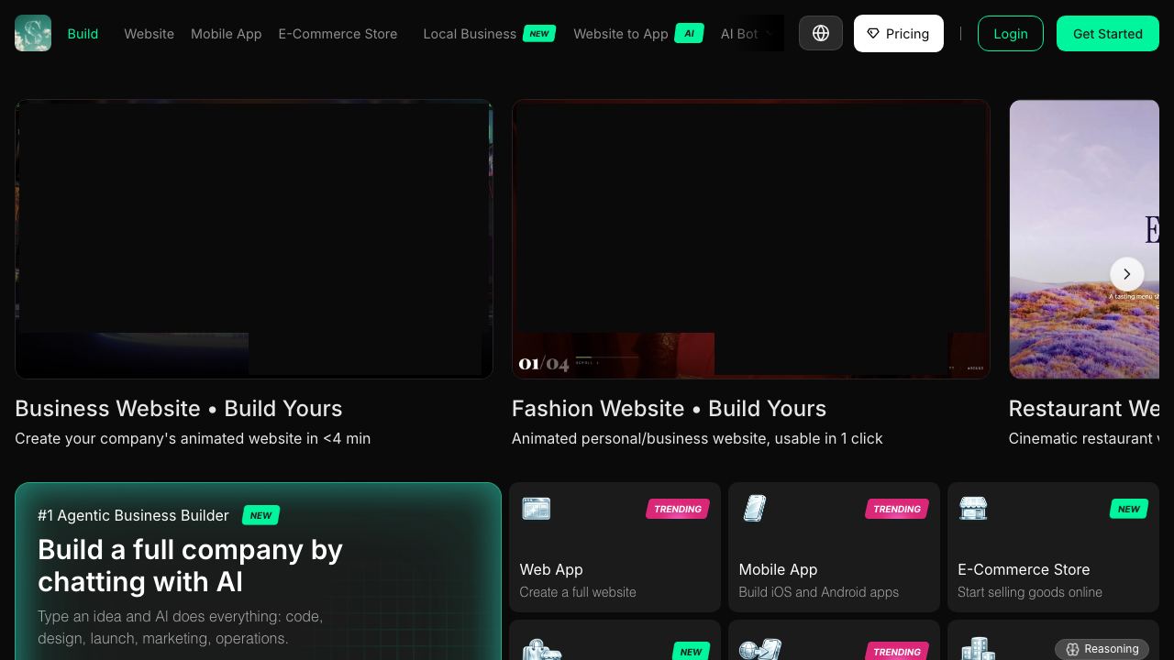Click the site logo in the navbar
1174x660 pixels.
[x=33, y=33]
